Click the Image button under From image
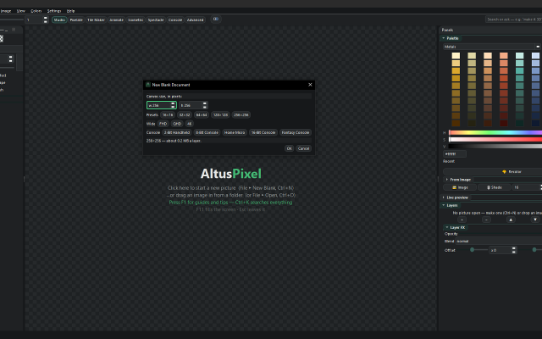The height and width of the screenshot is (339, 542). (x=460, y=187)
